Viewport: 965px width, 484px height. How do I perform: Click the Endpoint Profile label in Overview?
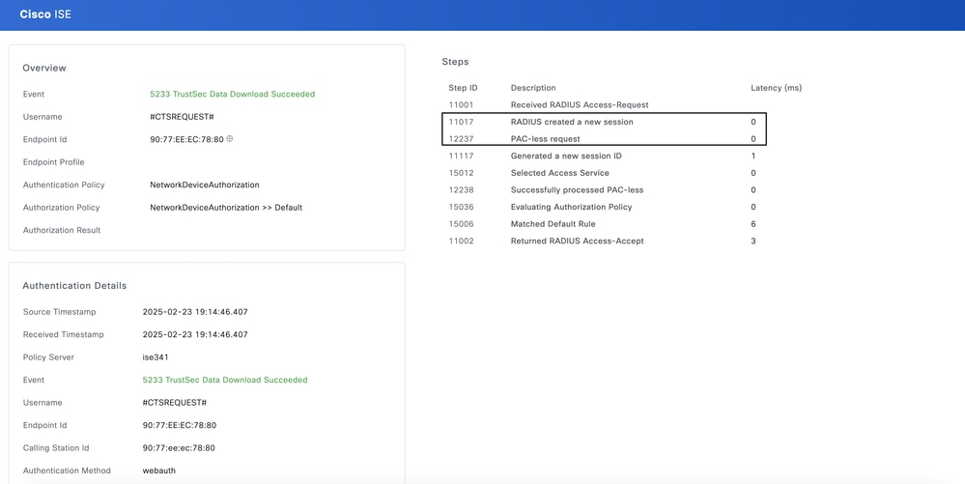click(53, 162)
